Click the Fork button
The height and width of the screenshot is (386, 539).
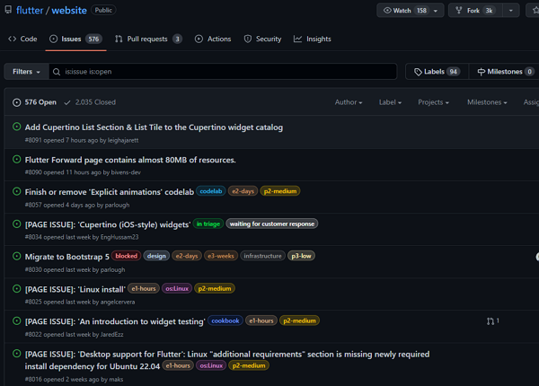[x=475, y=10]
